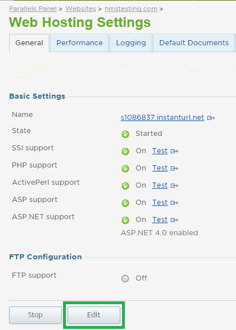Click external-link icon after PHP support Test
The image size is (236, 330).
click(174, 168)
